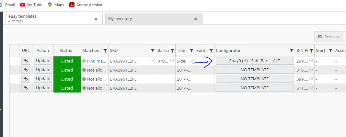
Task: Edit BIN price 399 cell
Action: pos(311,79)
